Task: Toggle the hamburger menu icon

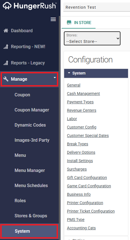Action: point(53,19)
